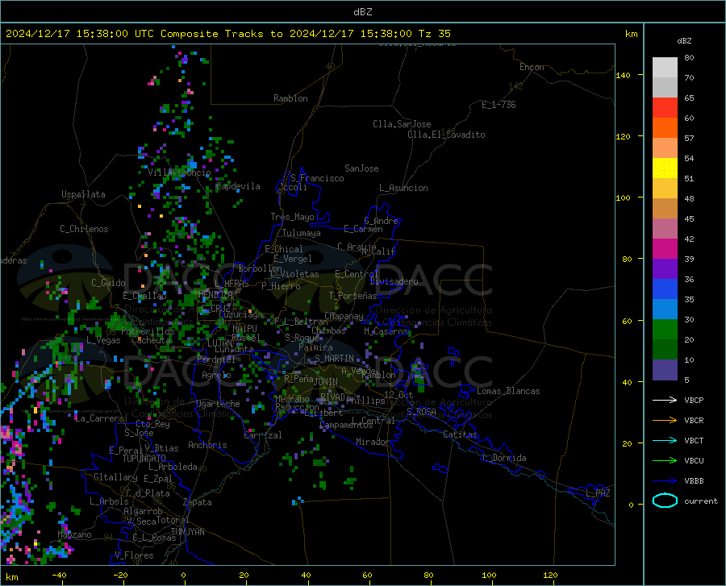Select the magenta 39 dBZ color swatch

pyautogui.click(x=665, y=249)
